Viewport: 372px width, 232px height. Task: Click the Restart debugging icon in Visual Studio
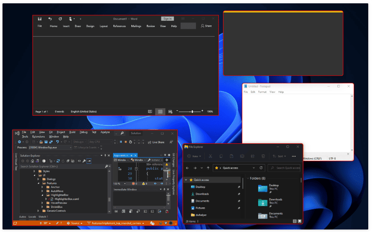coord(130,142)
